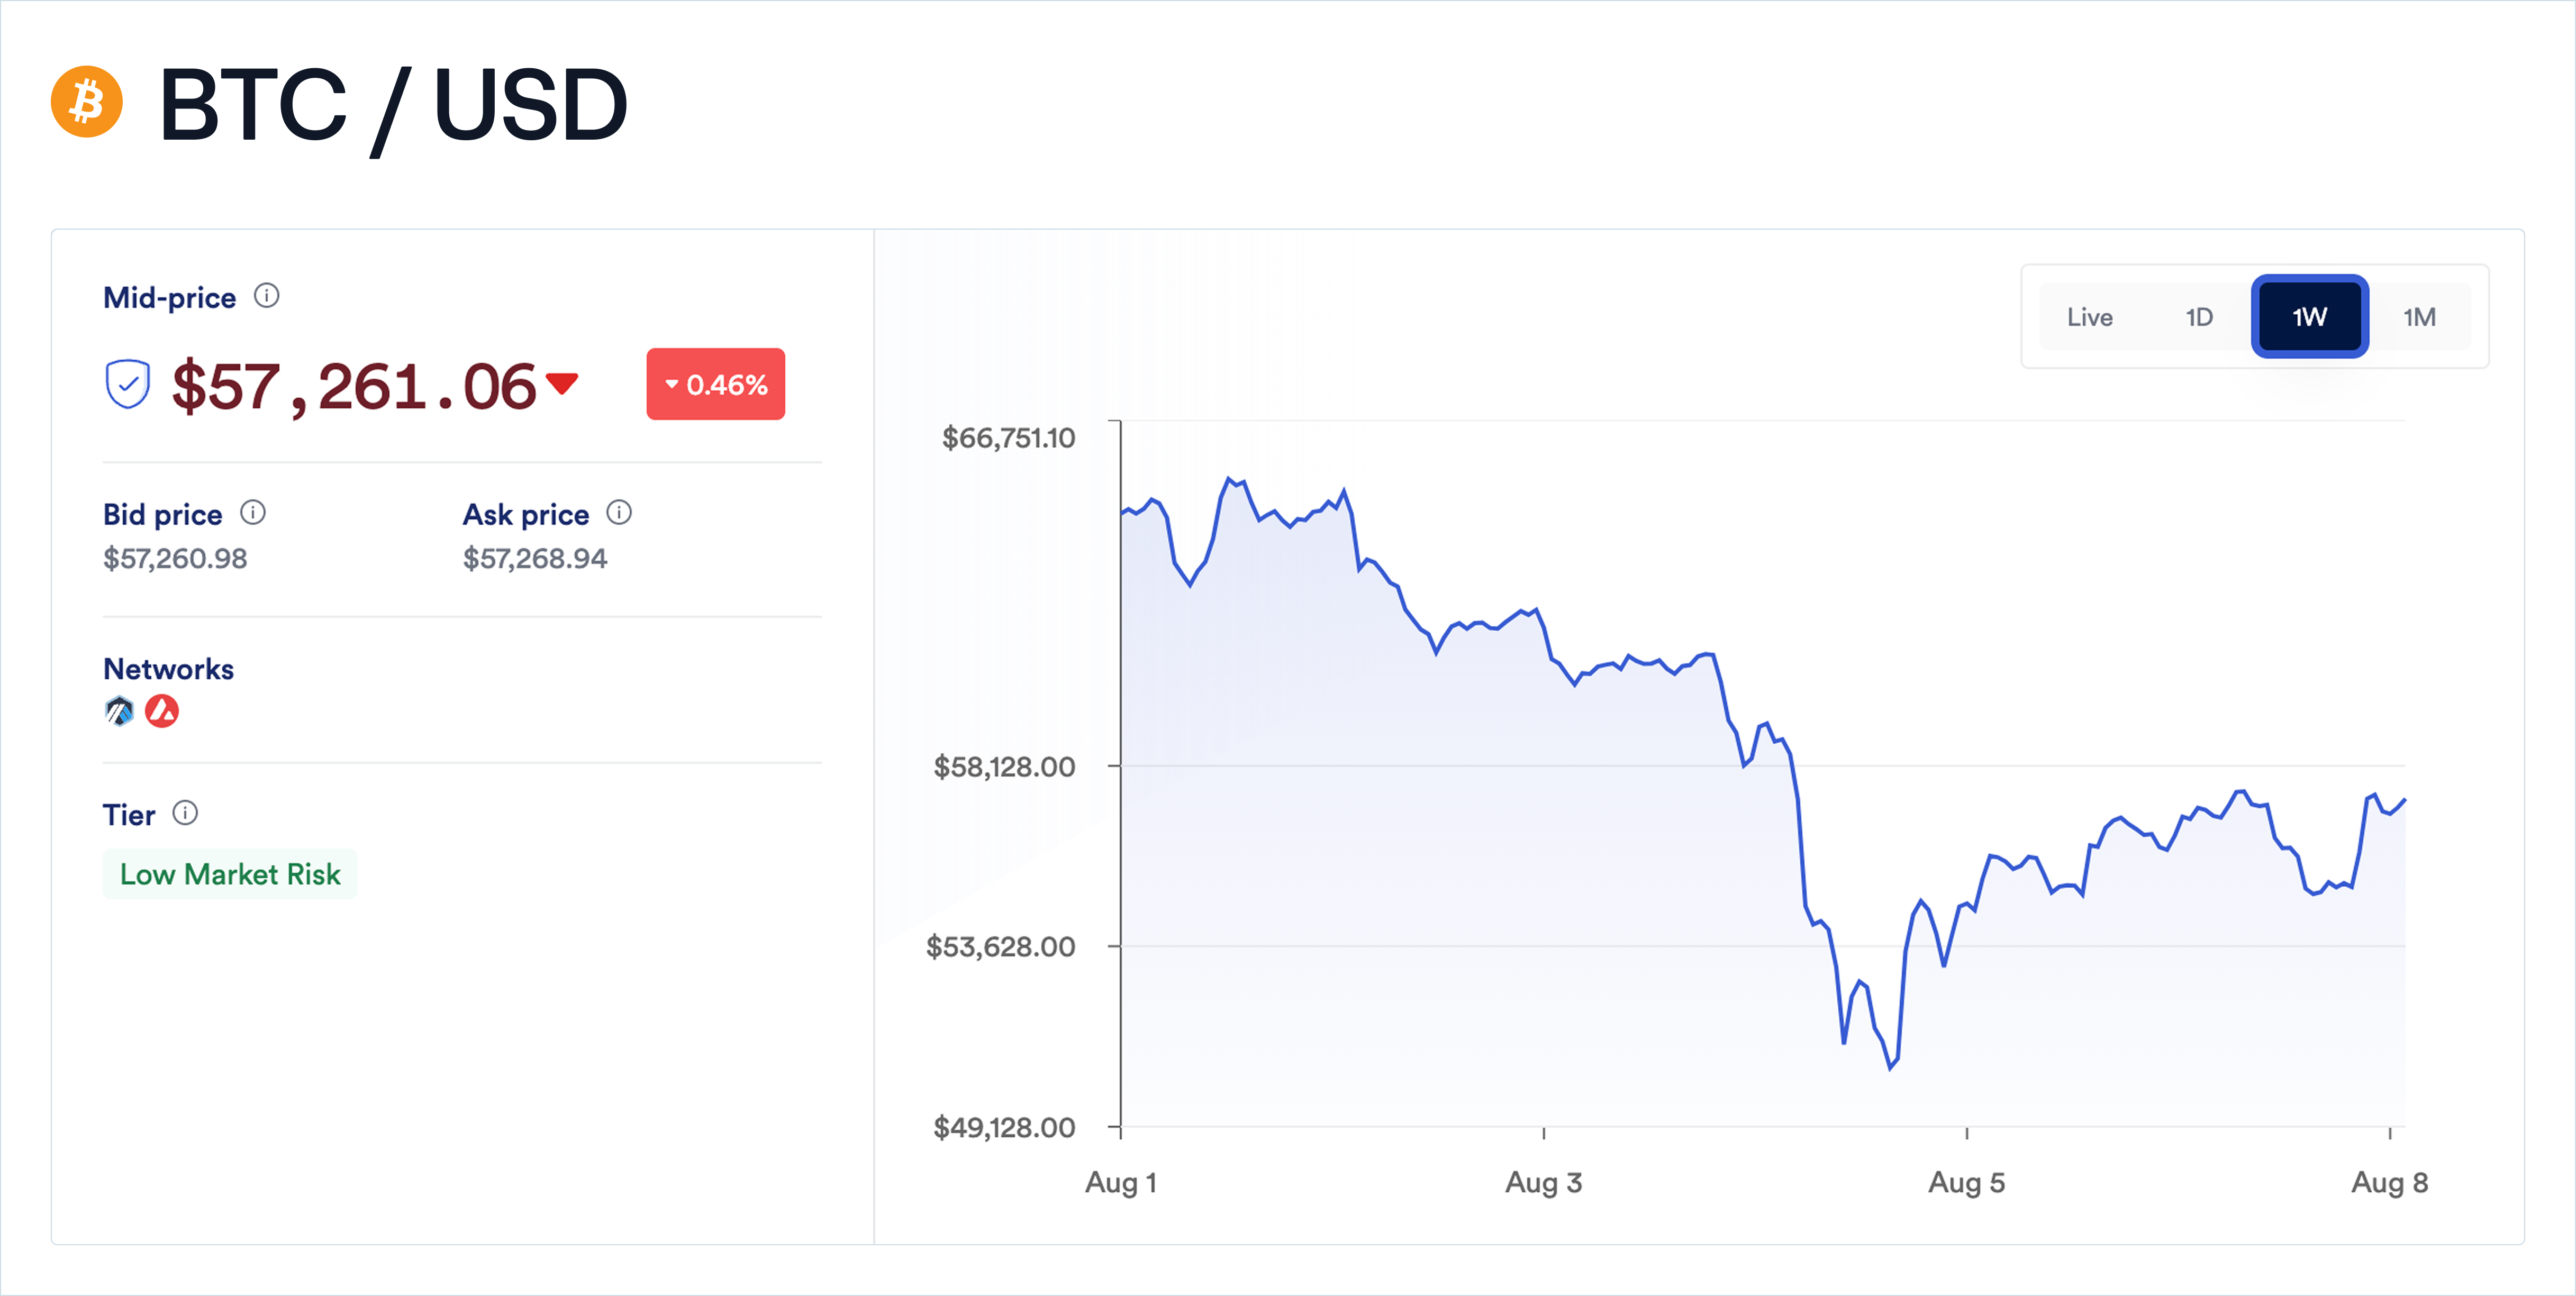Switch chart to Live view
Image resolution: width=2576 pixels, height=1296 pixels.
pyautogui.click(x=2089, y=317)
